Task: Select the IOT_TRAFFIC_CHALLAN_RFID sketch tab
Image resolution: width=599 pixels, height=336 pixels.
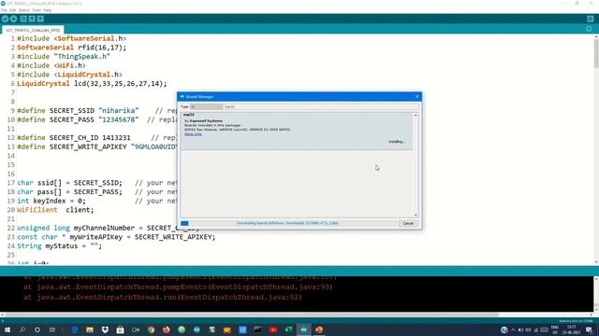Action: pos(33,30)
